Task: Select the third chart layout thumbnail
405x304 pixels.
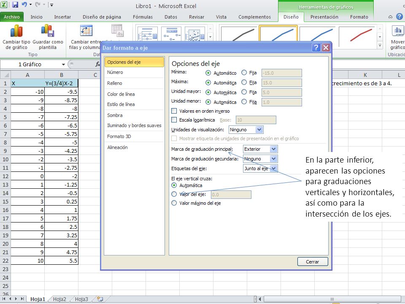Action: coord(195,34)
